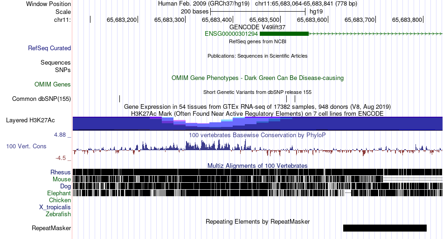This screenshot has height=239, width=443.
Task: Click the Layered H3K27Ac track label
Action: tap(30, 120)
